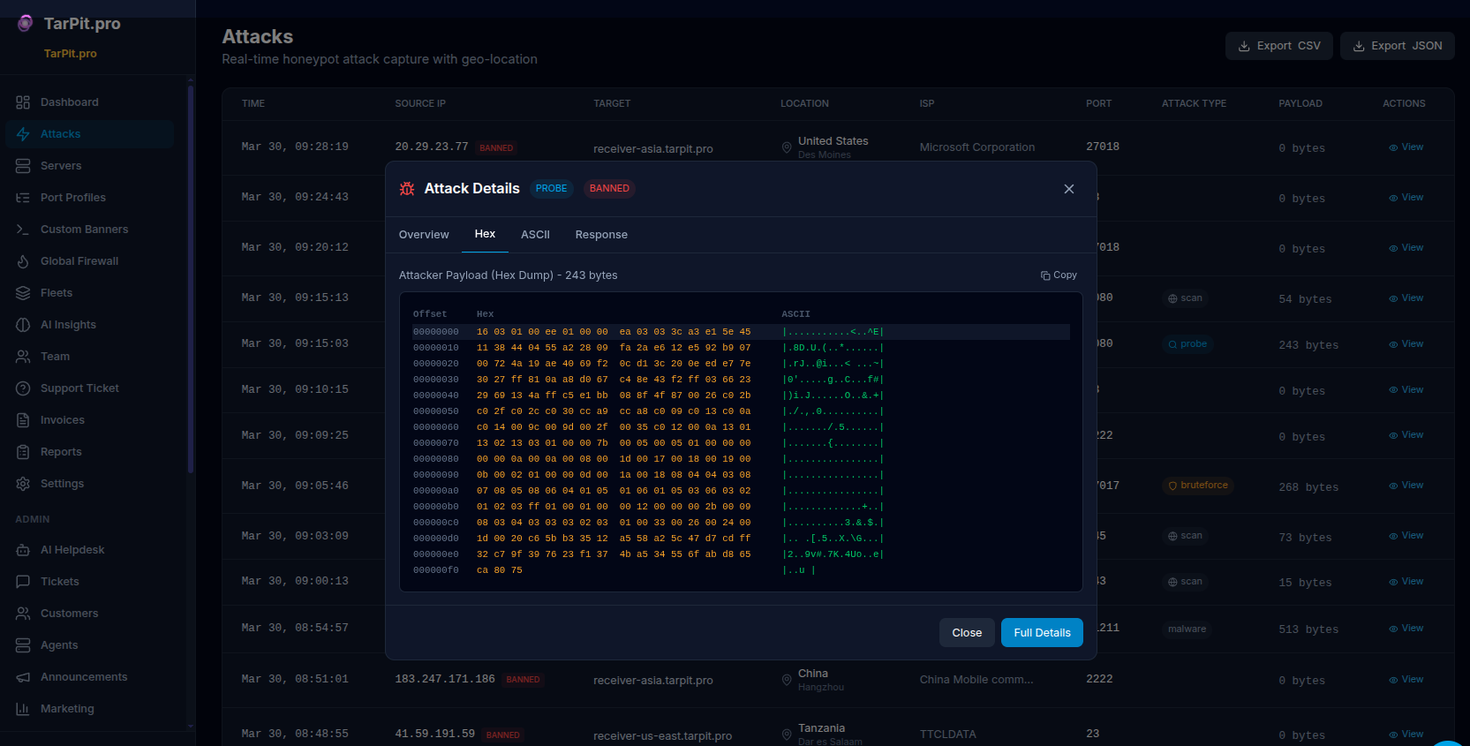
Task: Click the TarPit.pro logo icon
Action: [x=26, y=23]
